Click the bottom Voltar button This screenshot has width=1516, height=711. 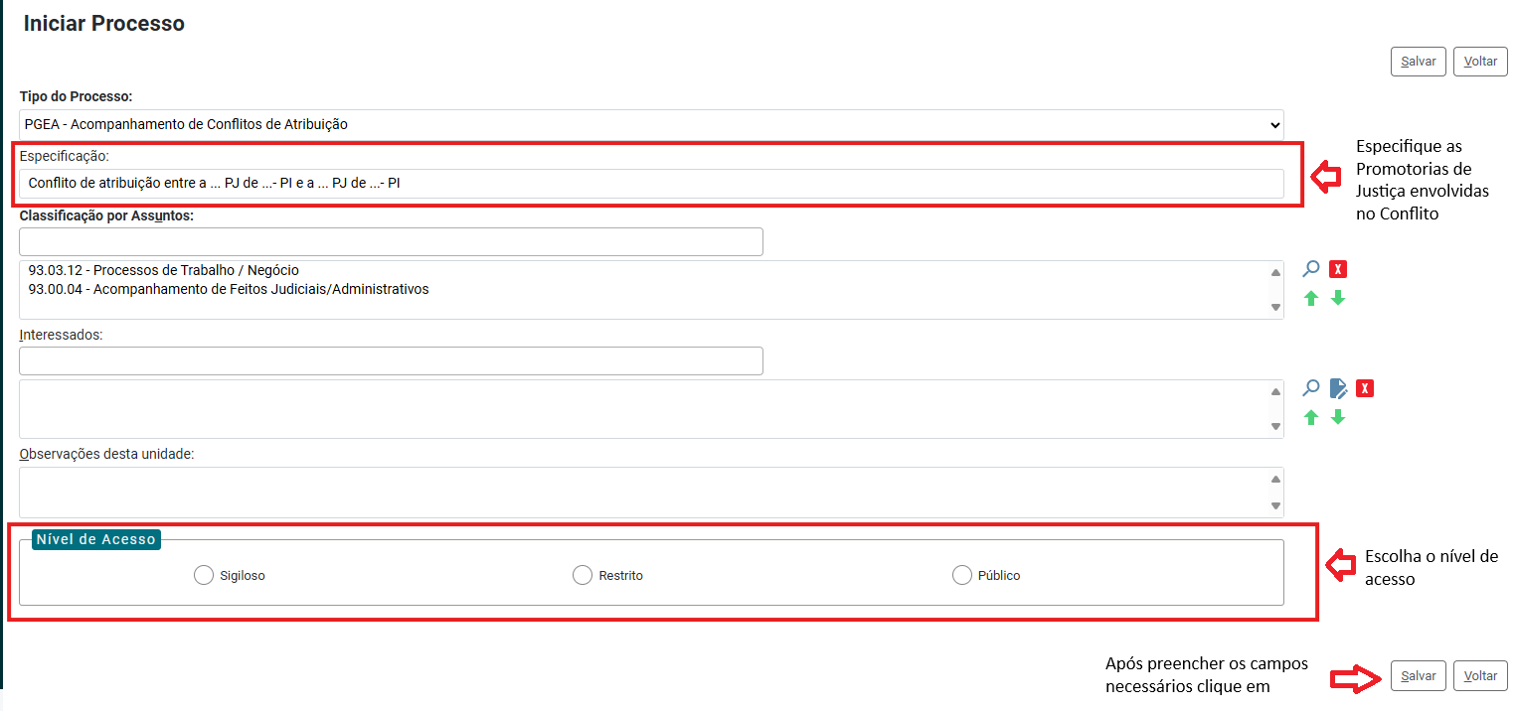tap(1480, 675)
